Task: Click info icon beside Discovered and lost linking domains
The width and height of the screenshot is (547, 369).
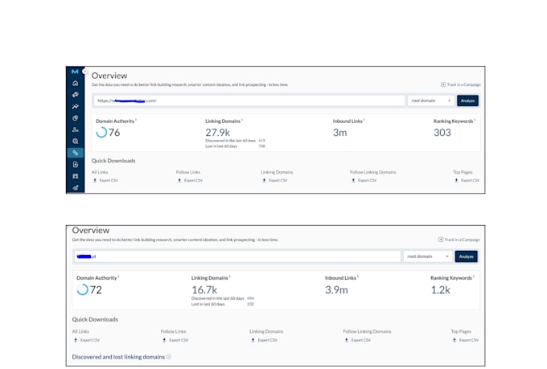Action: (x=169, y=357)
